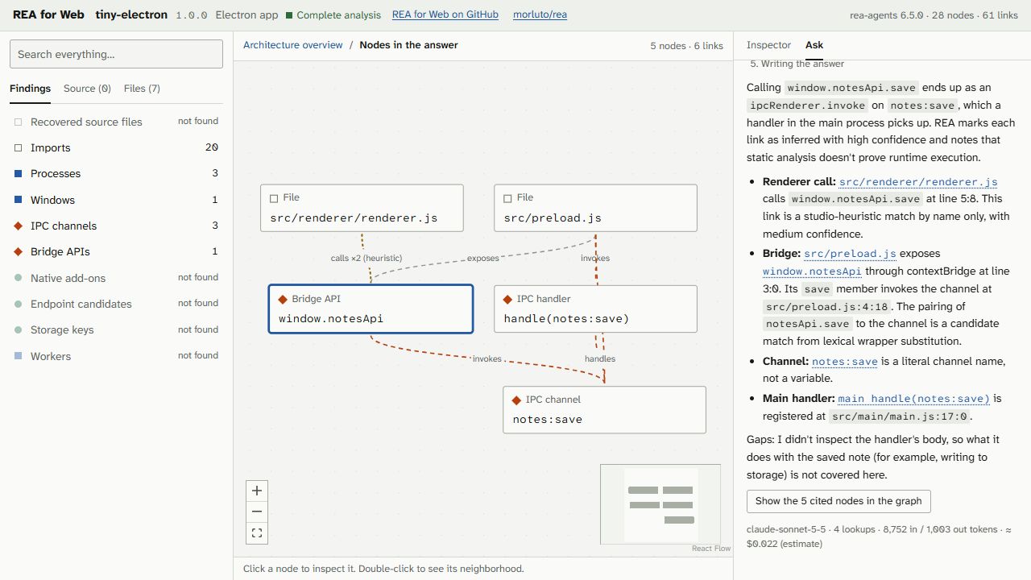The width and height of the screenshot is (1031, 580).
Task: Click the diamond icon on window.notesApi node
Action: [x=283, y=299]
